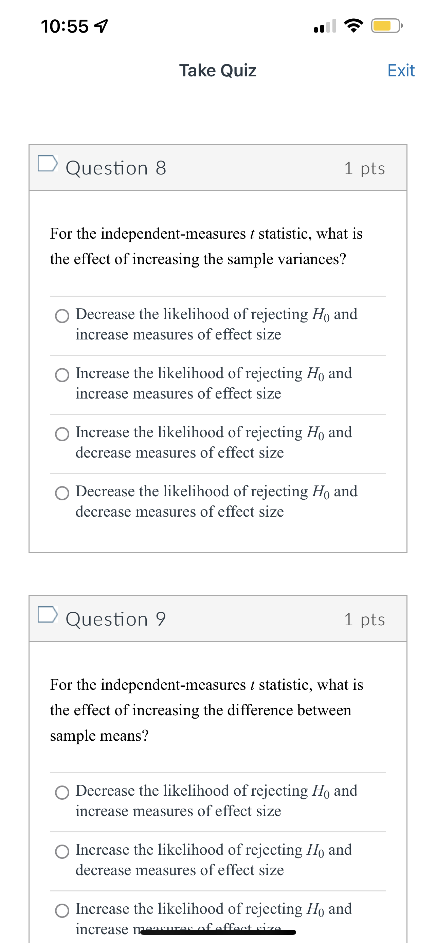The image size is (436, 943).
Task: Exit the quiz
Action: pos(401,70)
